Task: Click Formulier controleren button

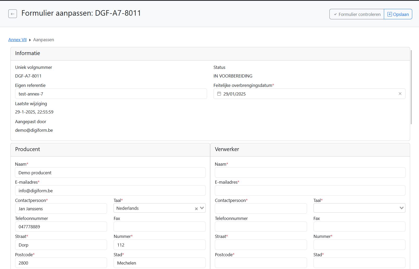Action: 357,14
